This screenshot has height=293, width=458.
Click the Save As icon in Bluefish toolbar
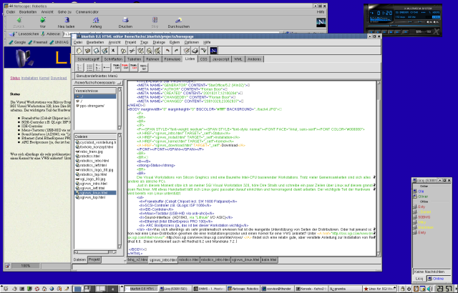[x=104, y=51]
